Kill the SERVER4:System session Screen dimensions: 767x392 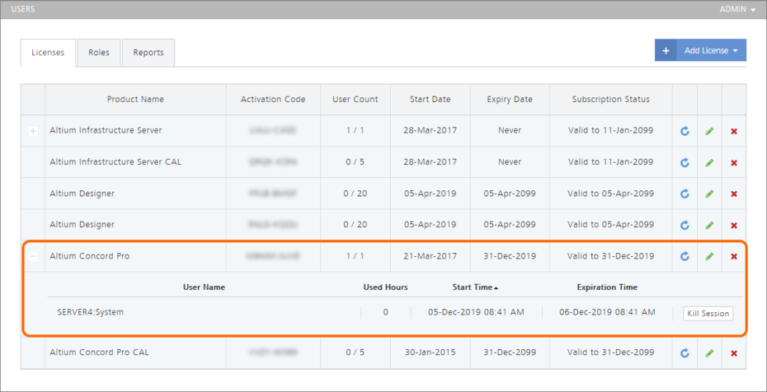pos(708,313)
